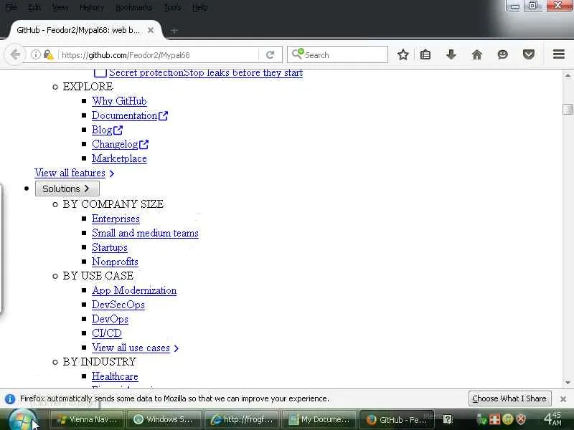Open the Bookmarks menu
This screenshot has height=430, width=574.
pyautogui.click(x=134, y=7)
